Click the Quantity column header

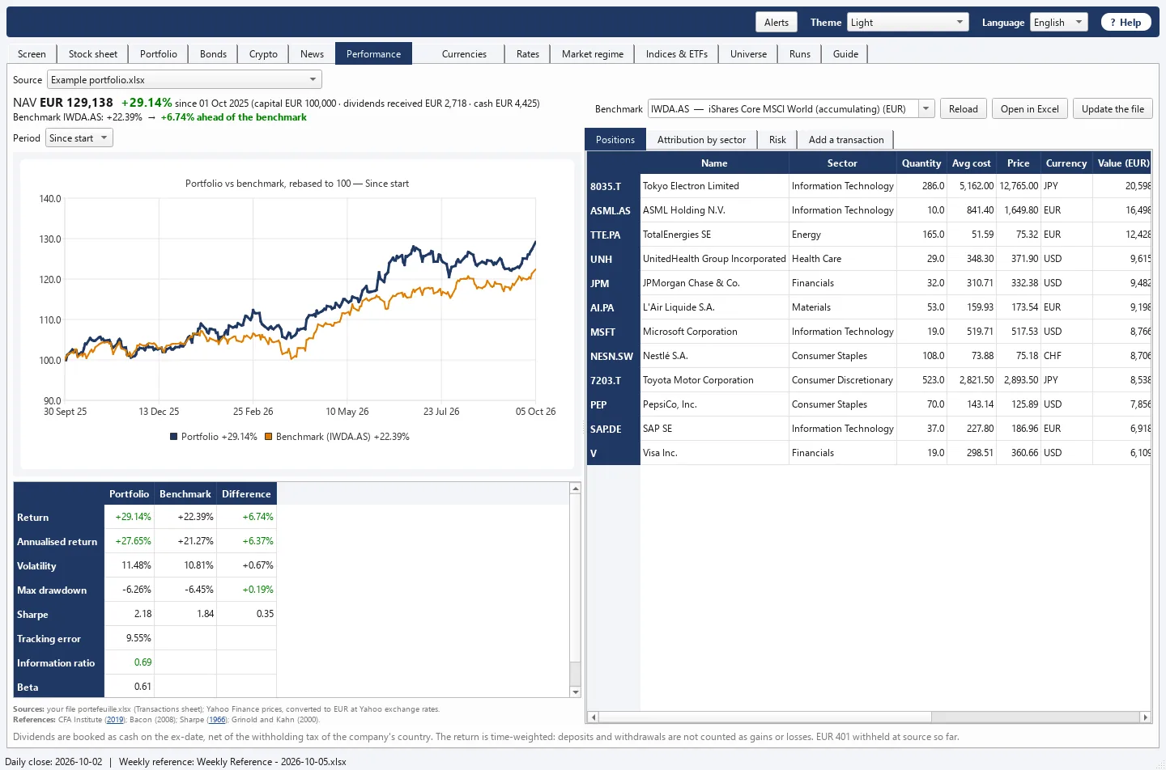[x=921, y=163]
